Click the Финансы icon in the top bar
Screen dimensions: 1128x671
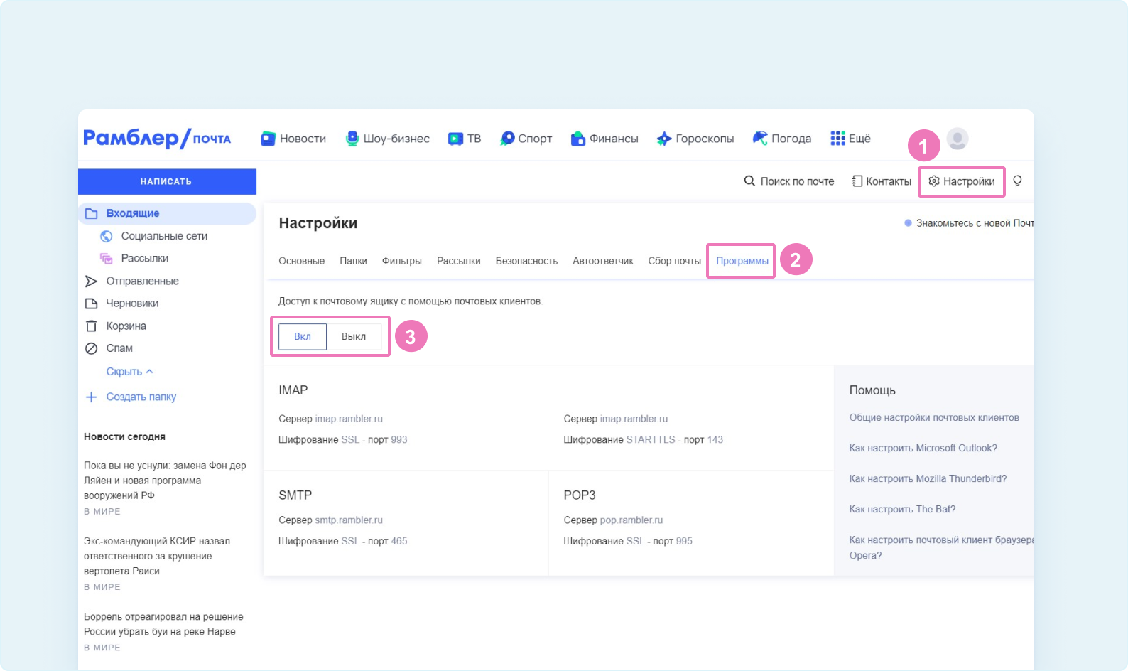578,139
